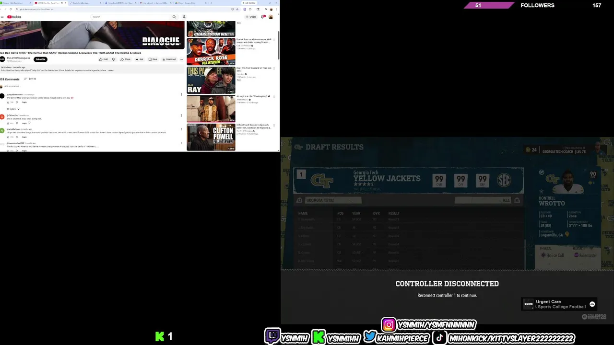Open the This Past Weekend Ray thumbnail
614x345 pixels.
tap(211, 80)
